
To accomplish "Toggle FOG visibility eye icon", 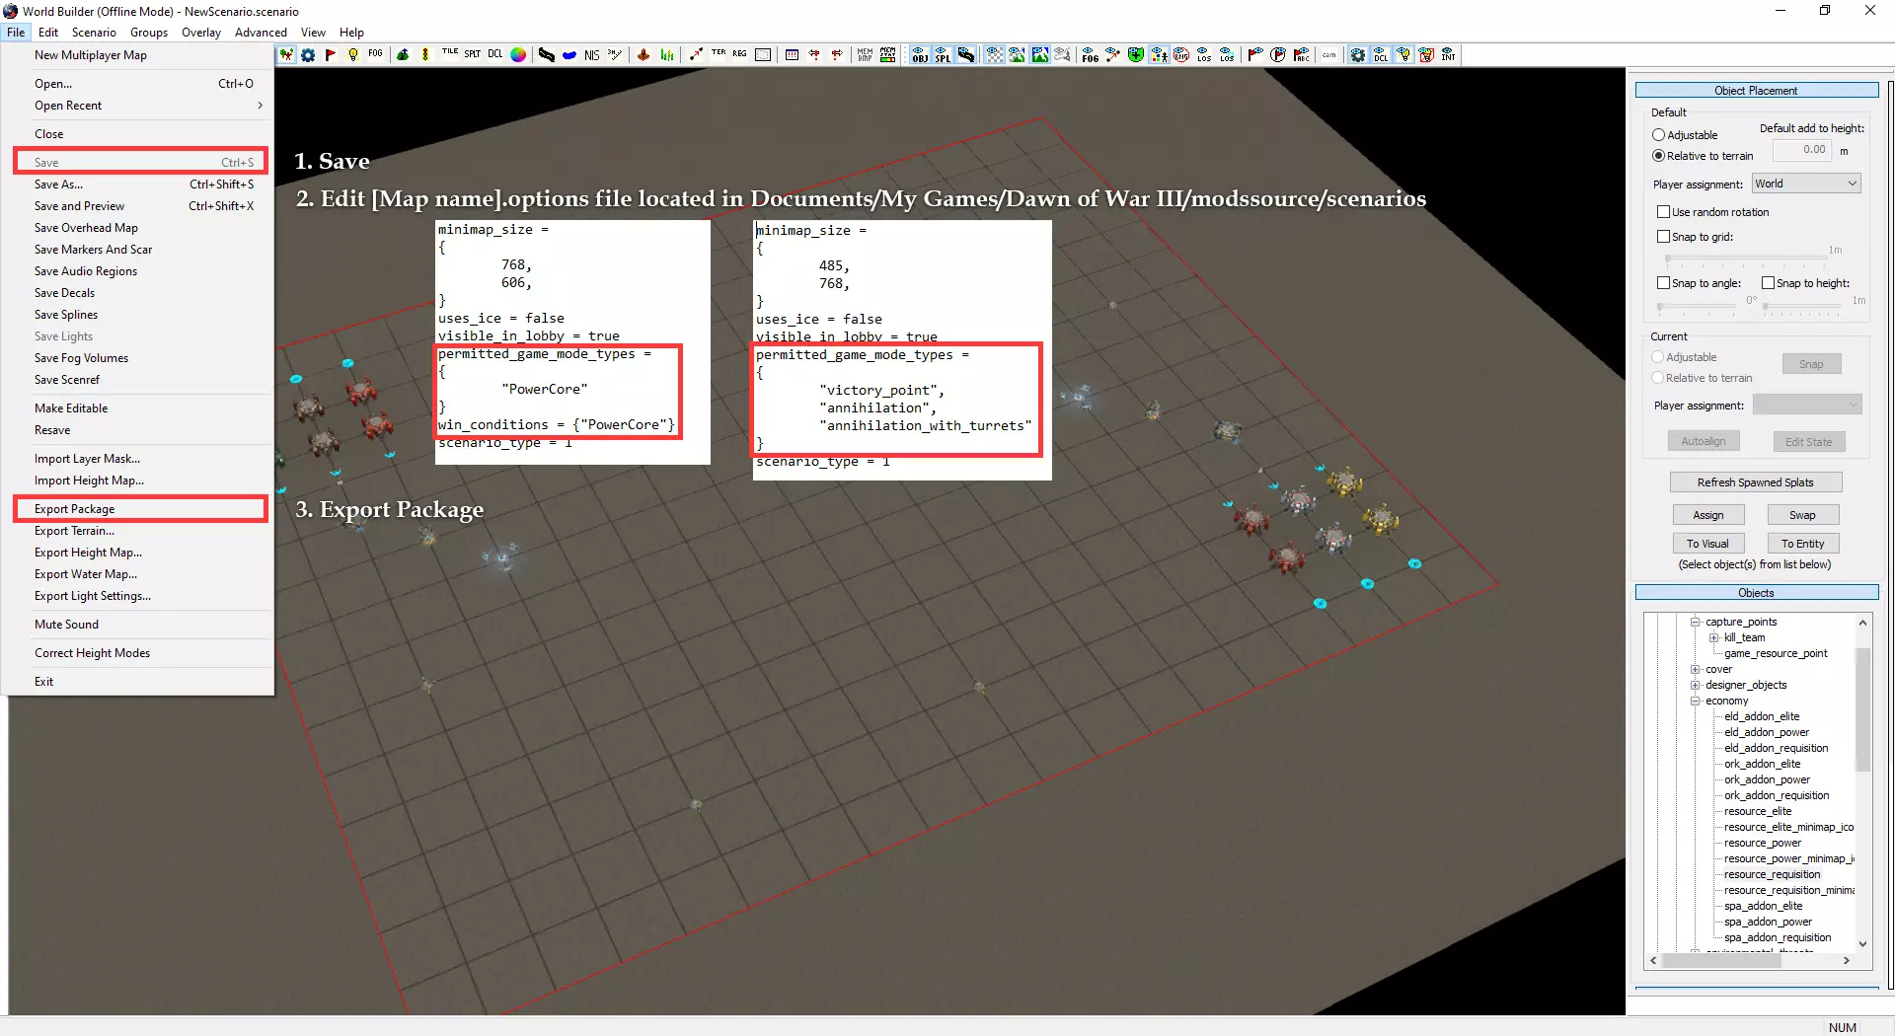I will point(1090,55).
